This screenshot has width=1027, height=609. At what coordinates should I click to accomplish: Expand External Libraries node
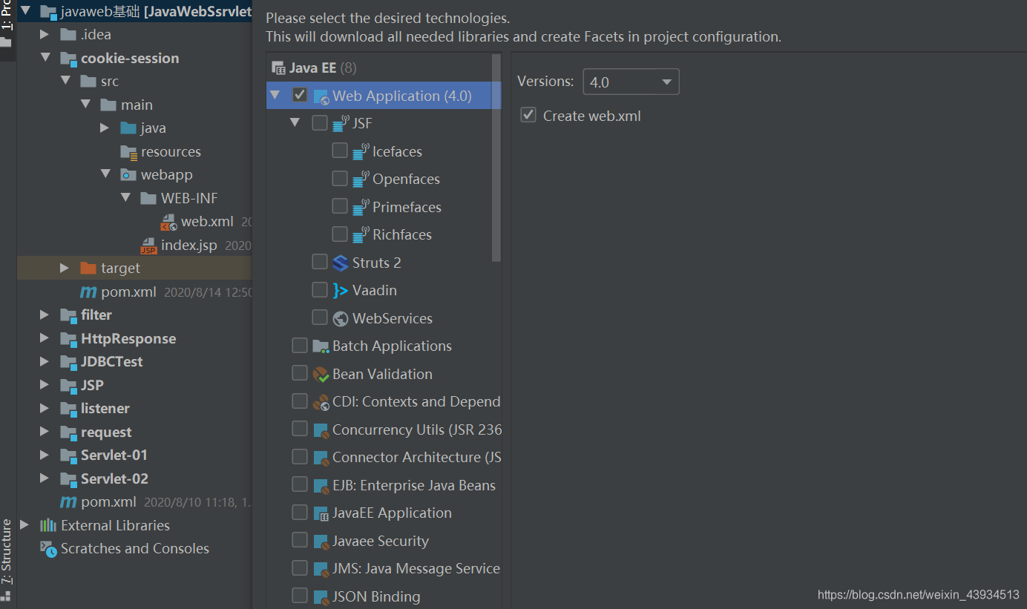point(24,525)
